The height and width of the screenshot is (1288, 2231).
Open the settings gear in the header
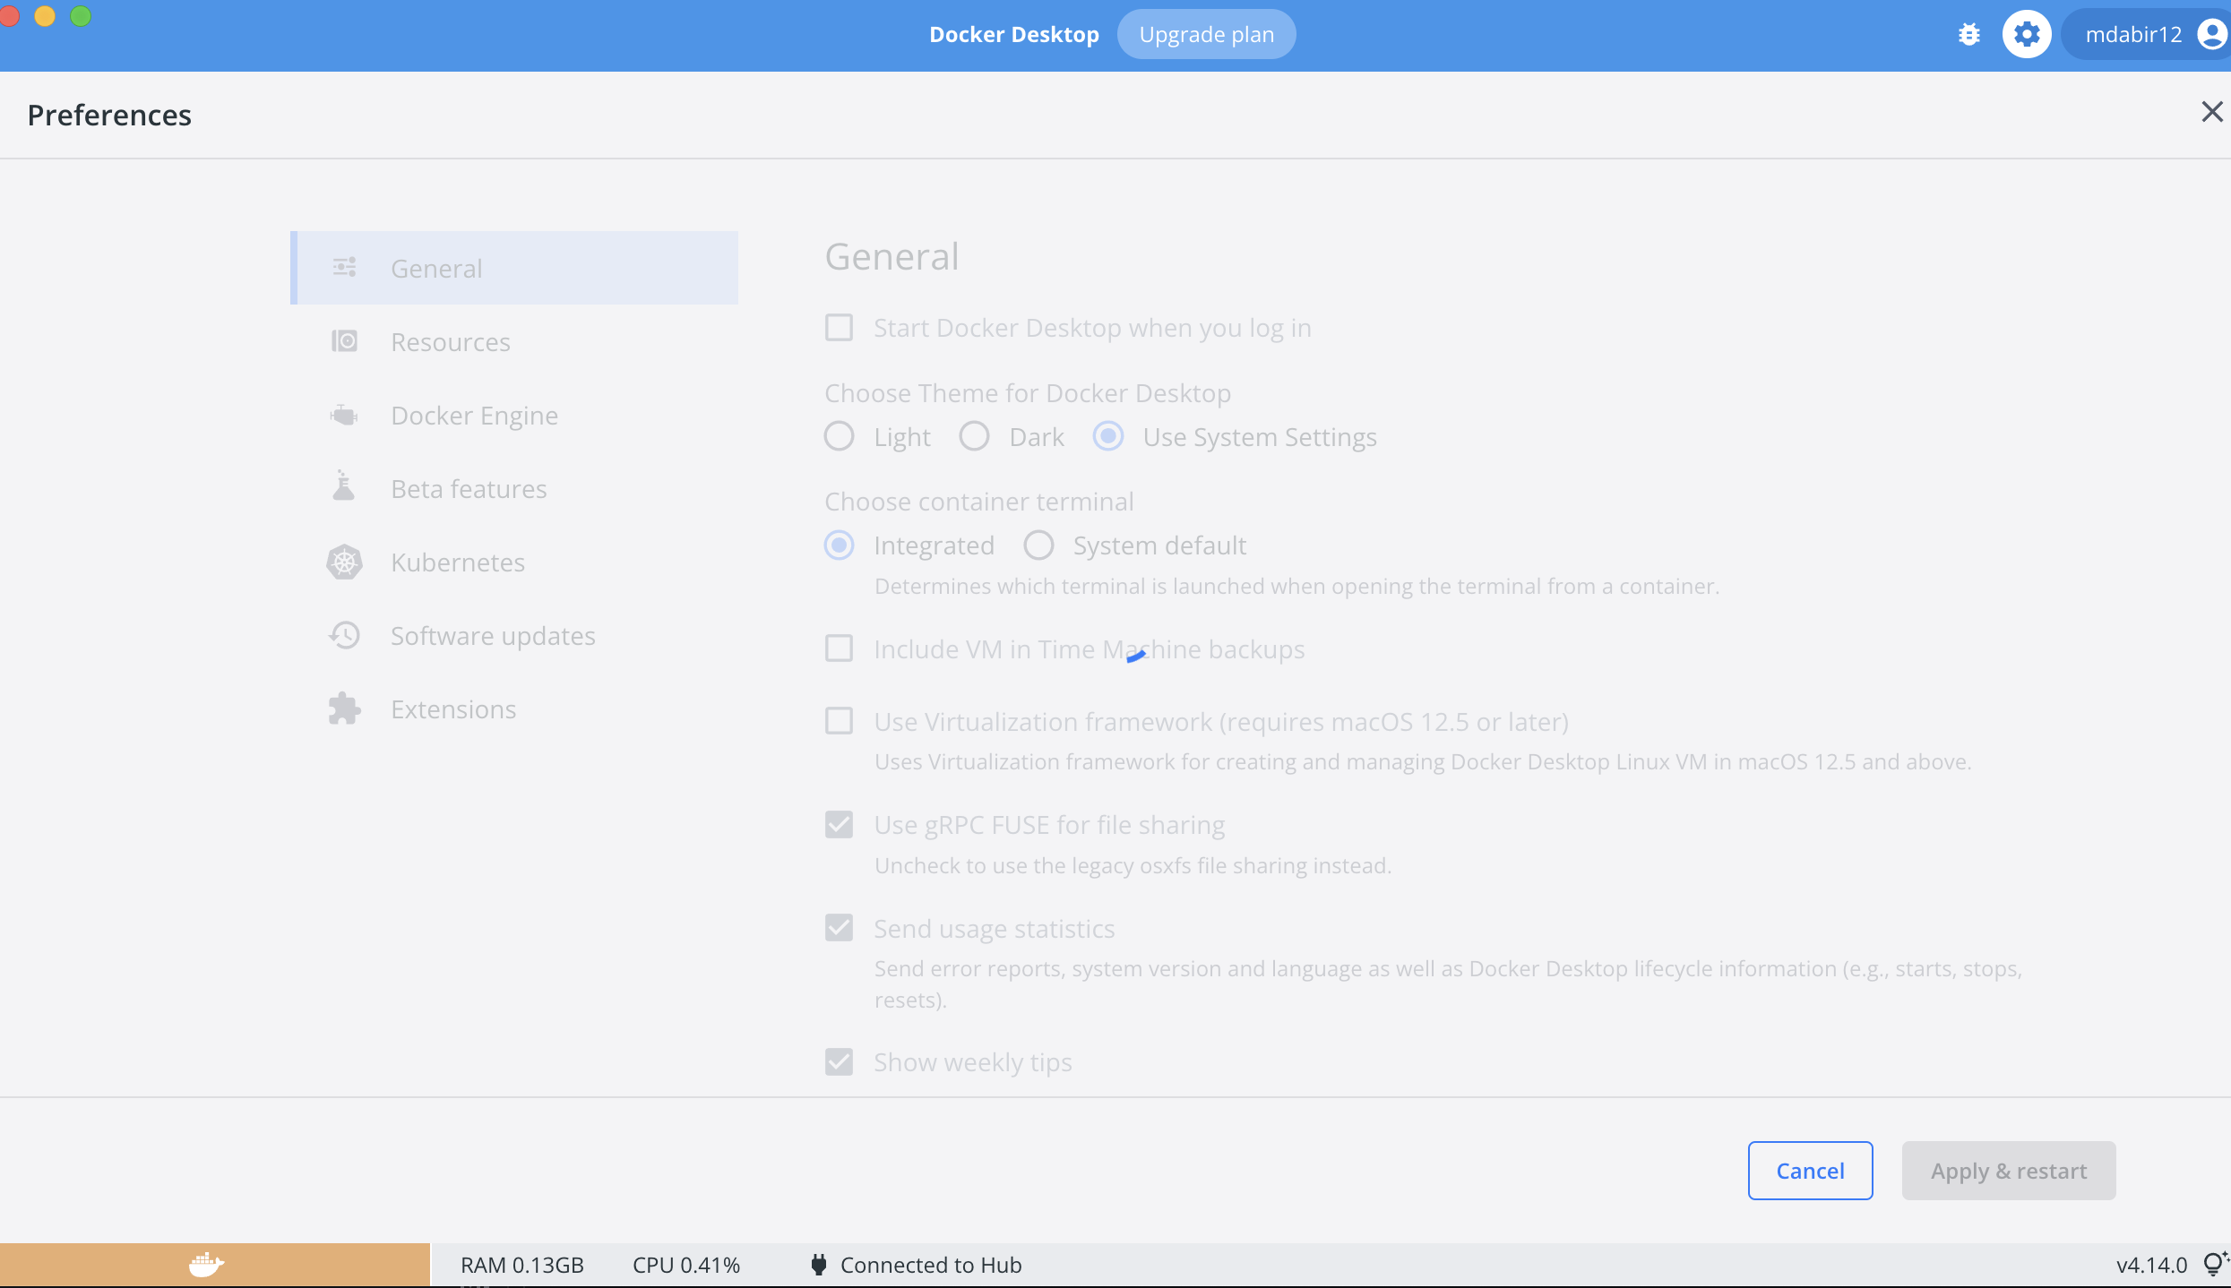(x=2027, y=34)
